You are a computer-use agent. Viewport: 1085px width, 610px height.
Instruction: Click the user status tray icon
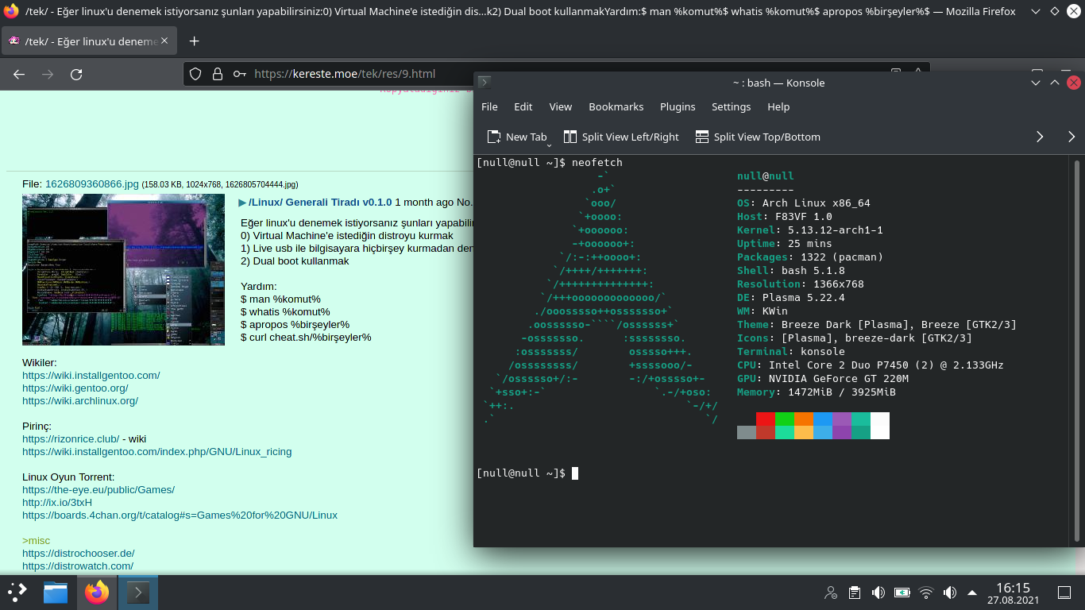tap(831, 593)
